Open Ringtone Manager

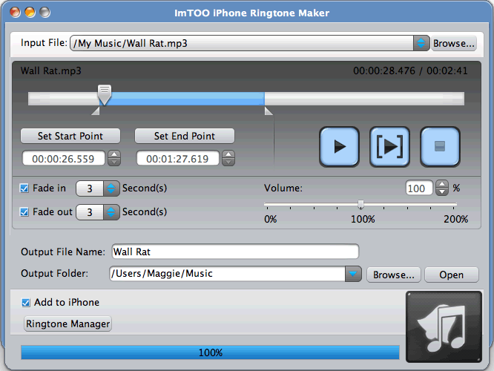(67, 324)
